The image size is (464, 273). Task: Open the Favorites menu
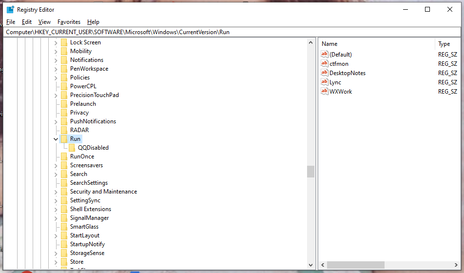pyautogui.click(x=69, y=22)
